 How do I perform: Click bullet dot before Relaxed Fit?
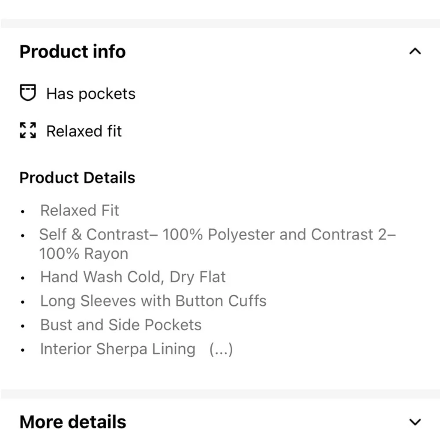(23, 212)
